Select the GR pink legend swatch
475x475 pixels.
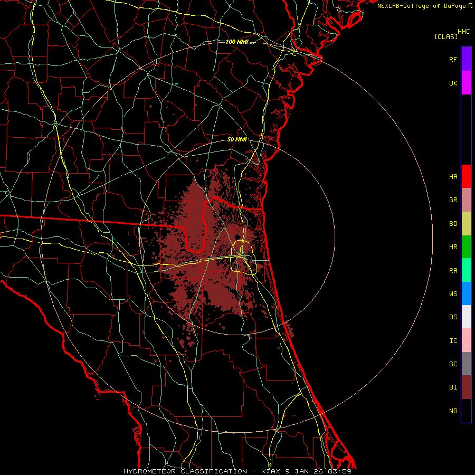point(466,200)
